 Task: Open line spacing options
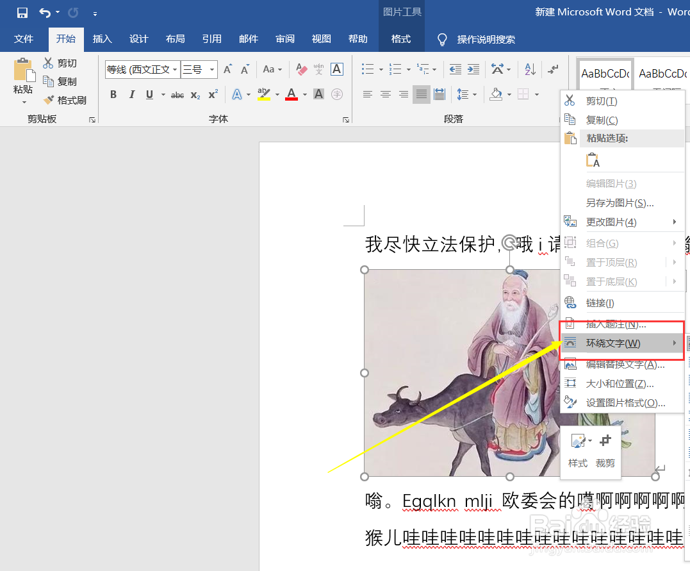(x=463, y=94)
